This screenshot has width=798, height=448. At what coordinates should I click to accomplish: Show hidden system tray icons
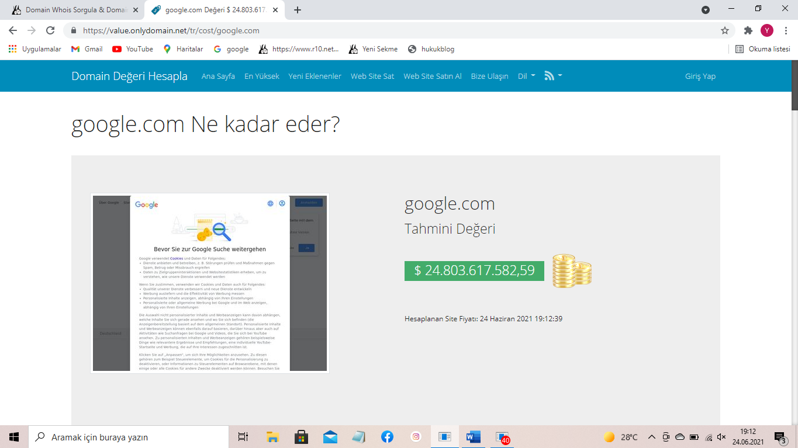652,437
